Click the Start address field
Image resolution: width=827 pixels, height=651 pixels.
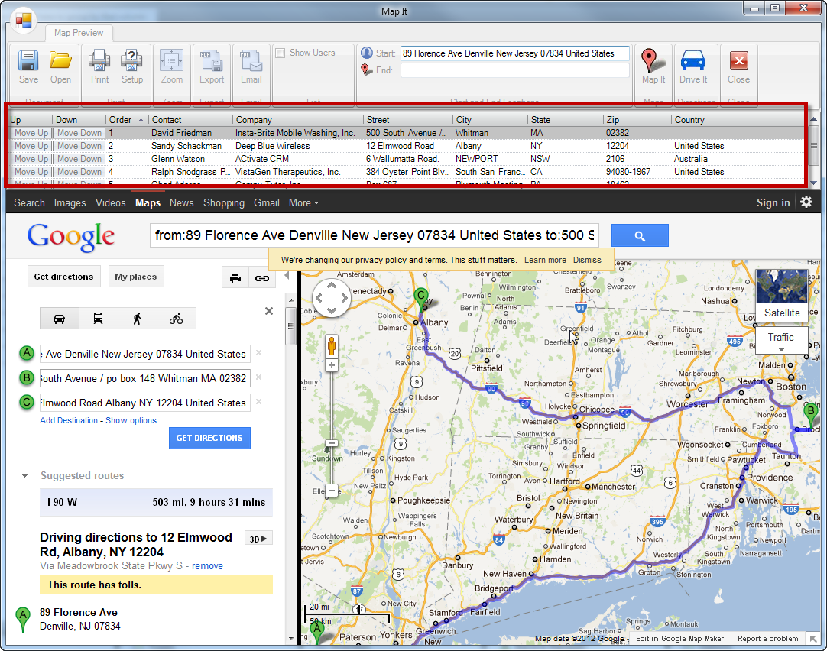coord(514,53)
